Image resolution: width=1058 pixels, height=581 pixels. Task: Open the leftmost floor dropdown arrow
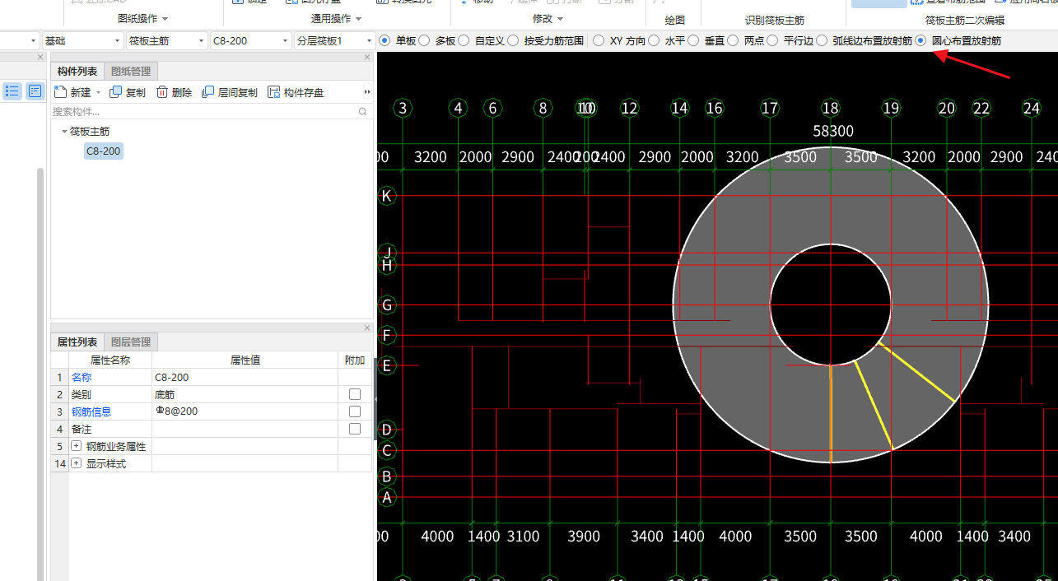point(34,40)
